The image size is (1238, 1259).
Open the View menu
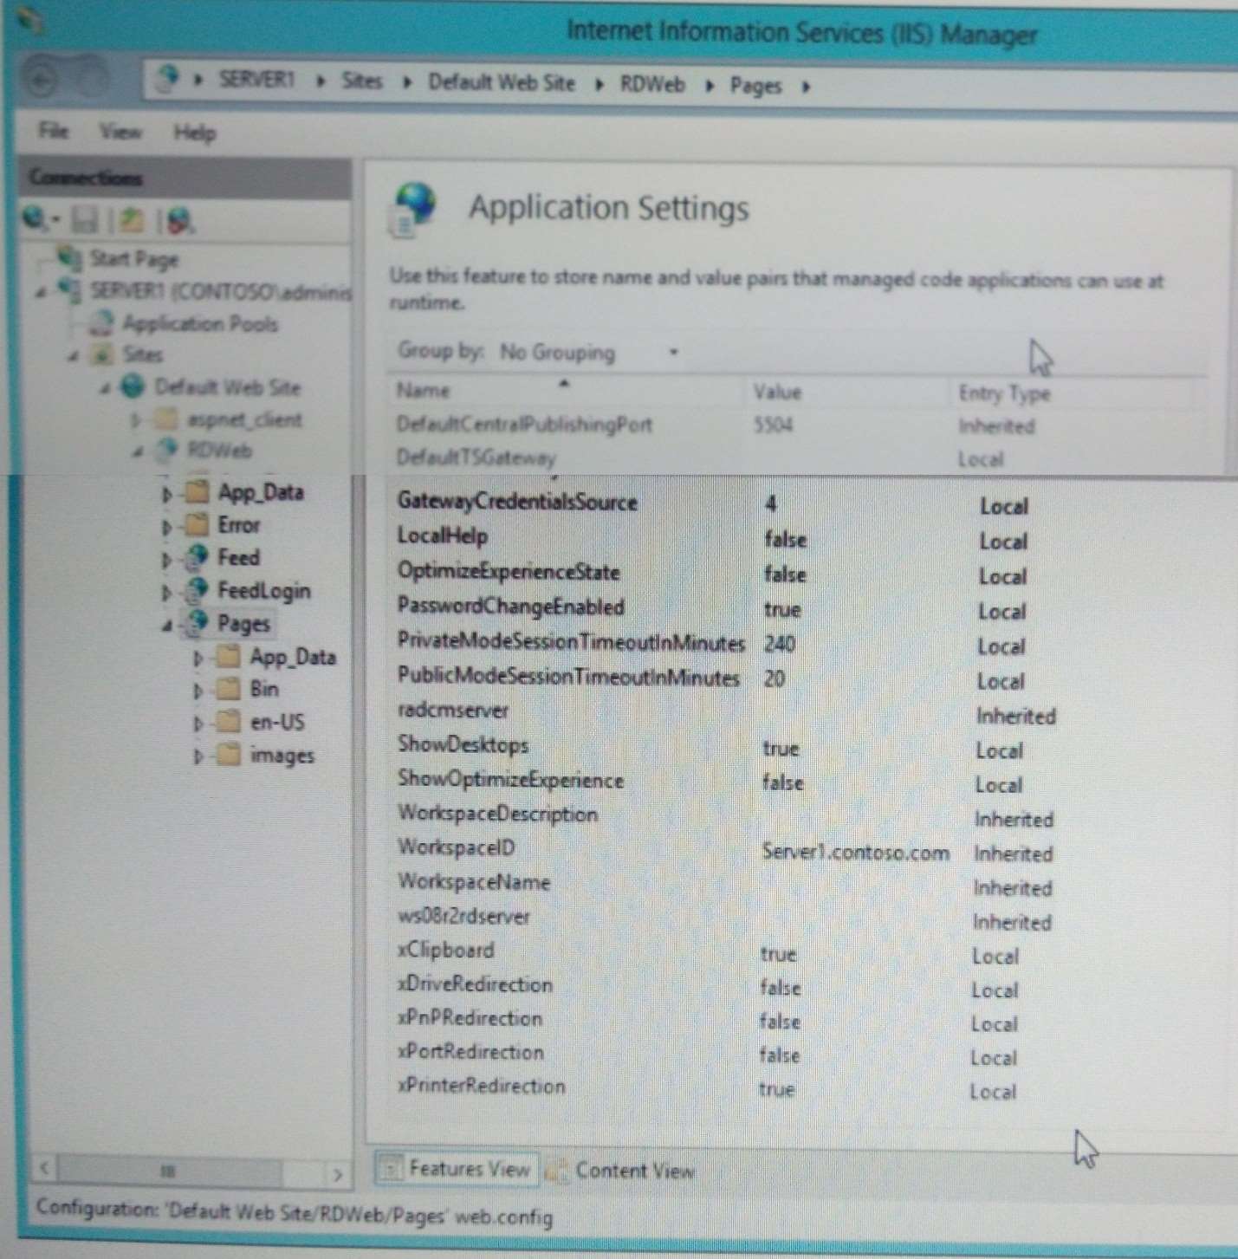pos(120,132)
